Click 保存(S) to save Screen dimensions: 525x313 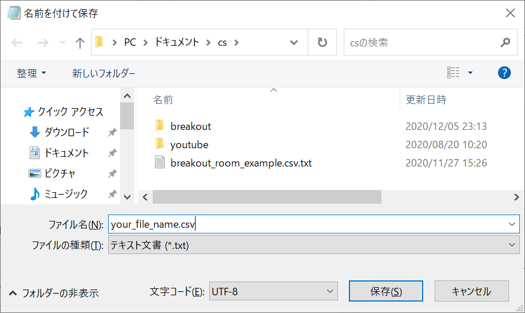[385, 291]
